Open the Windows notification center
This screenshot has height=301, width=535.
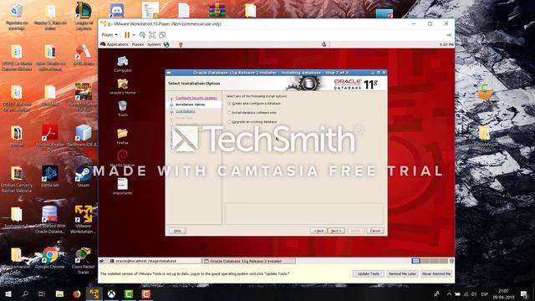[x=524, y=294]
